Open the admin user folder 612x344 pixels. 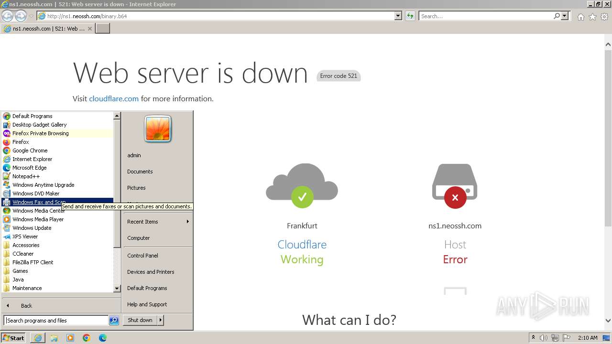[158, 155]
